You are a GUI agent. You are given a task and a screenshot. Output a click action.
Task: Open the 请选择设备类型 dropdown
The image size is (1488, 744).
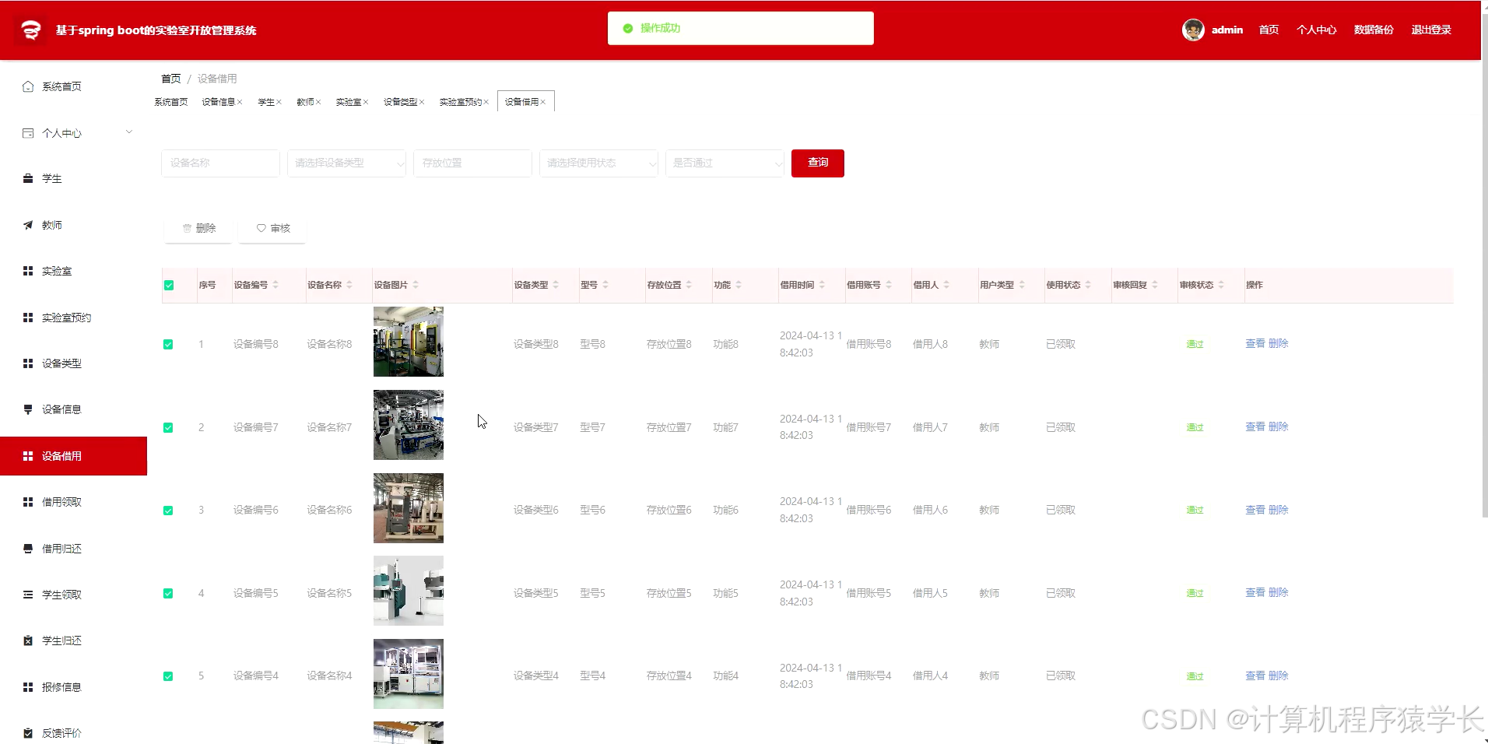tap(346, 163)
